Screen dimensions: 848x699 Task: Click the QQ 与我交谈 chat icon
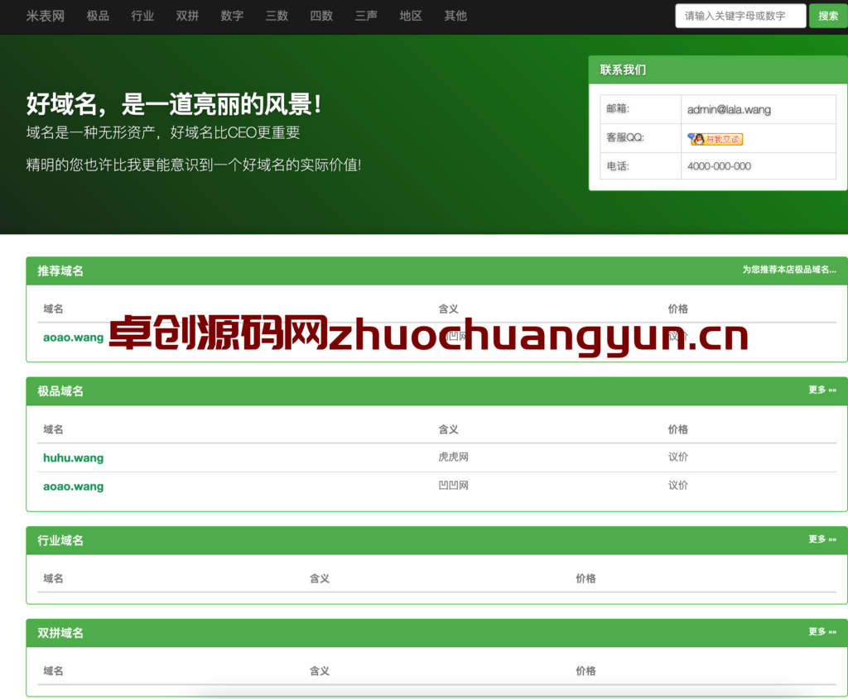point(715,139)
